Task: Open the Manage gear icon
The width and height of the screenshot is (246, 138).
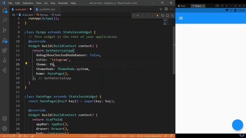Action: tap(5, 128)
